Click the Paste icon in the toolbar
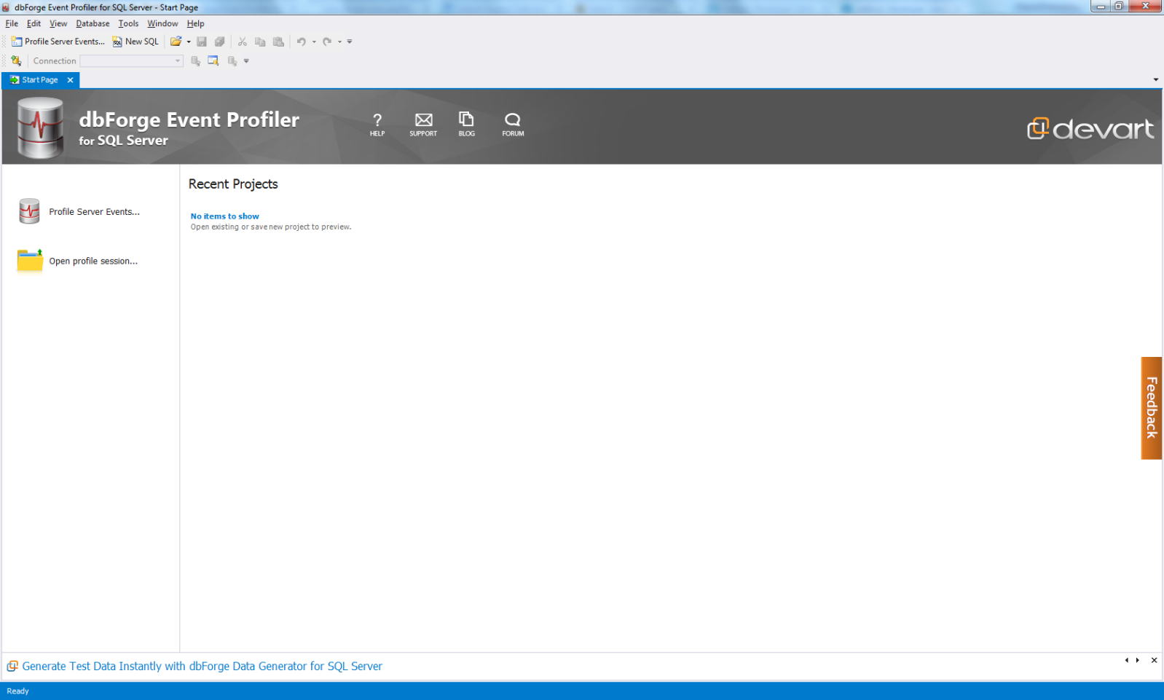 pyautogui.click(x=278, y=42)
